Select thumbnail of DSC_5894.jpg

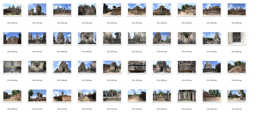pyautogui.click(x=112, y=67)
